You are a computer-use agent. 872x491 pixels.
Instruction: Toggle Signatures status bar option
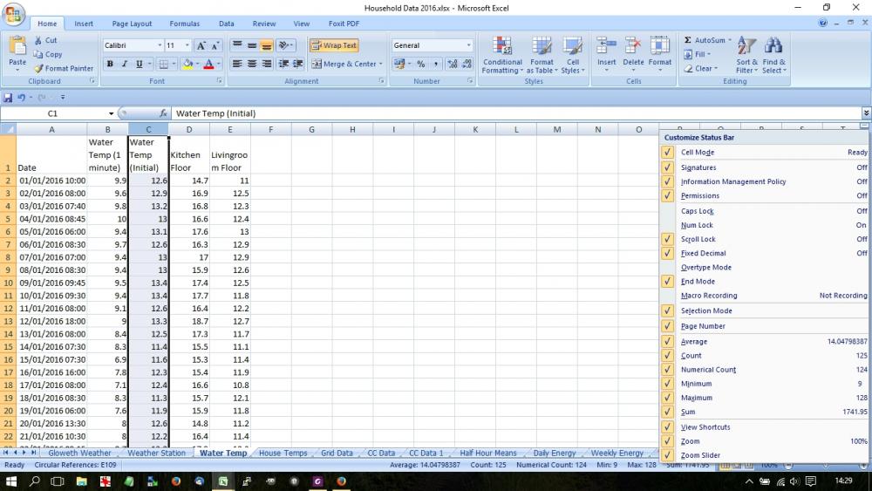(765, 167)
